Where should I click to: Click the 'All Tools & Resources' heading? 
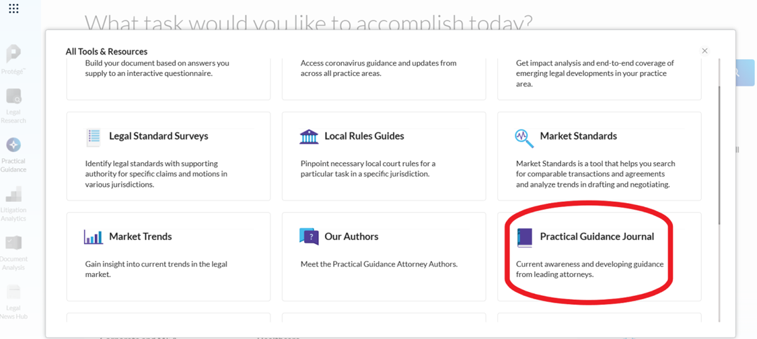107,51
